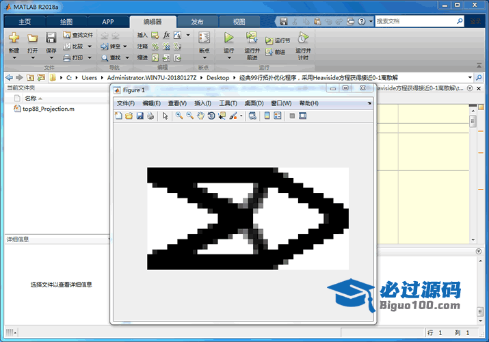Click the Users path segment
Image resolution: width=489 pixels, height=342 pixels.
click(x=89, y=77)
